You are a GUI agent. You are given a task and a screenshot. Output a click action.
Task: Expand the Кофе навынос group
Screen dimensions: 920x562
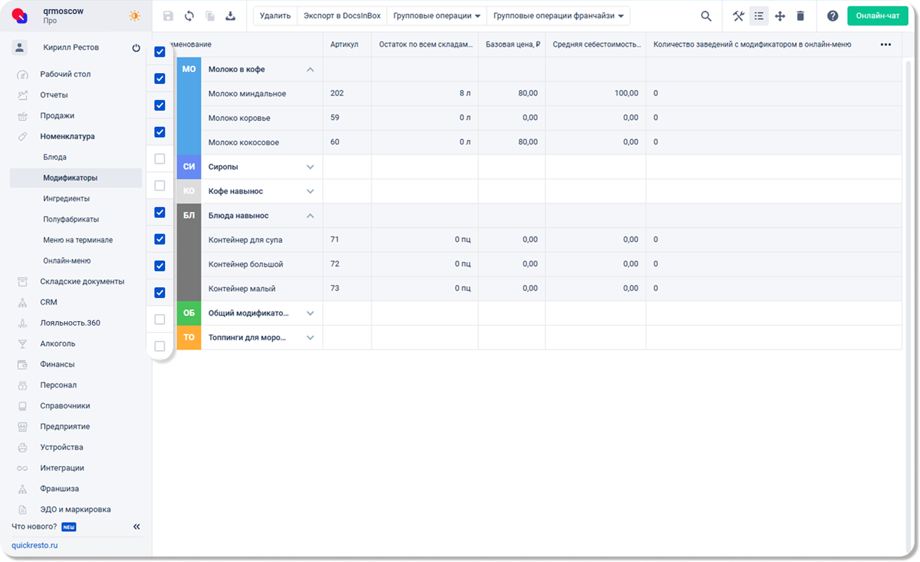310,191
